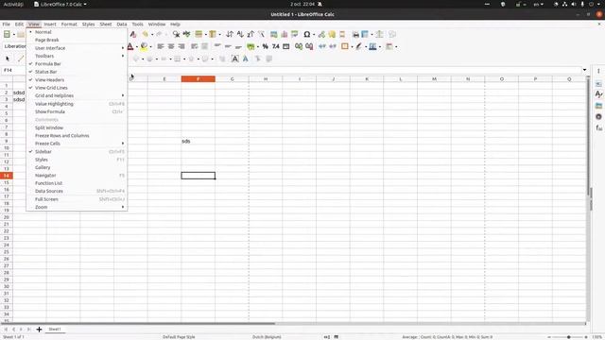Screen dimensions: 605x340
Task: Click the Name Box showing F14
Action: click(x=14, y=70)
